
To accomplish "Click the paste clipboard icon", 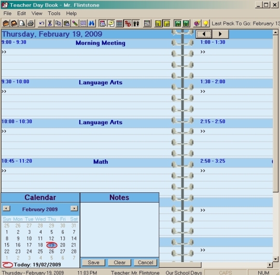I will [x=66, y=23].
